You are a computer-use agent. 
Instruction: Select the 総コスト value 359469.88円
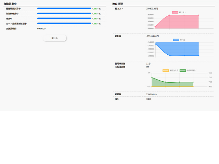pyautogui.click(x=152, y=8)
